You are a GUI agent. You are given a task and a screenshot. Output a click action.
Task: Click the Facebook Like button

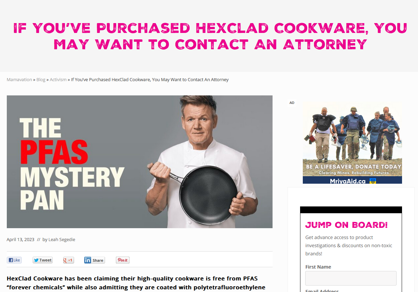14,260
